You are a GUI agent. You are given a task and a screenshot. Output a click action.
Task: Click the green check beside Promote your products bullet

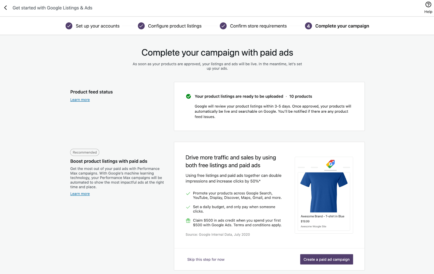(188, 193)
